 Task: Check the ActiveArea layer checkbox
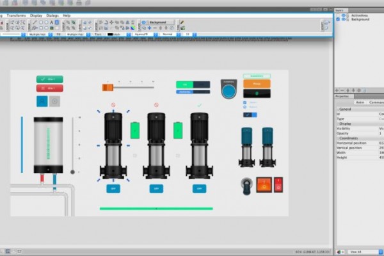click(339, 15)
